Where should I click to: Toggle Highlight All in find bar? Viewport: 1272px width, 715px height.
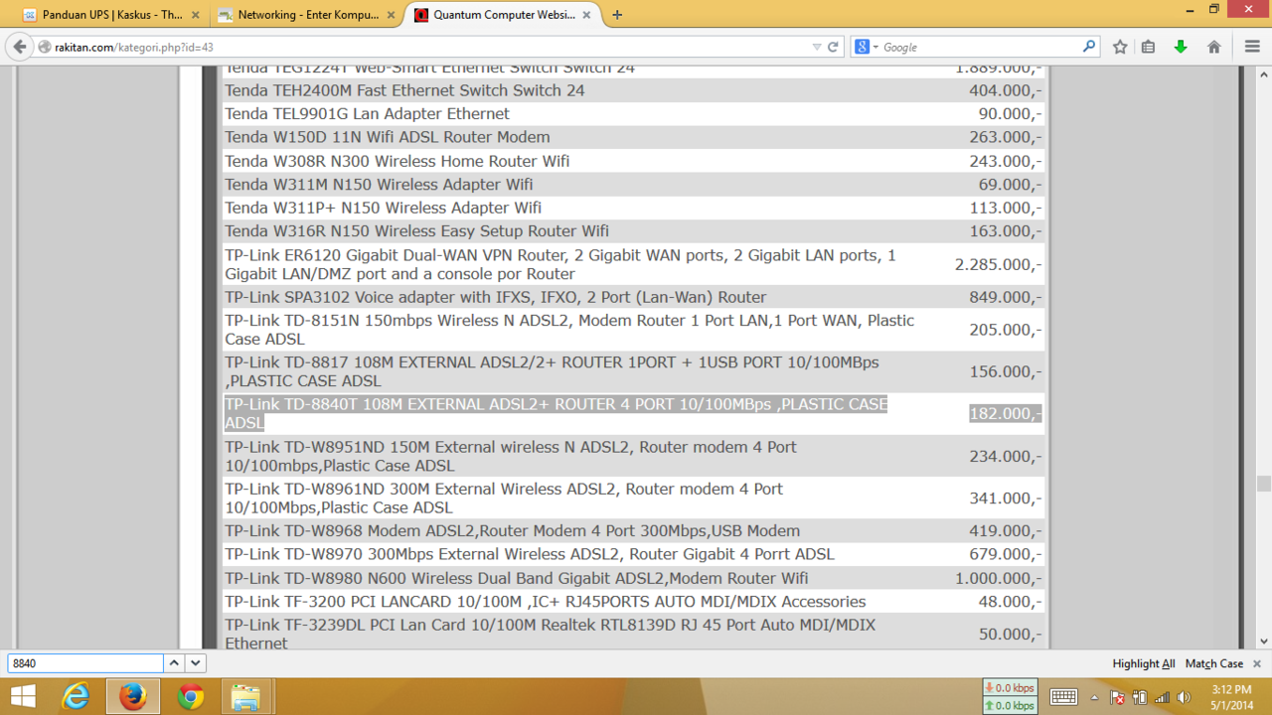point(1144,663)
